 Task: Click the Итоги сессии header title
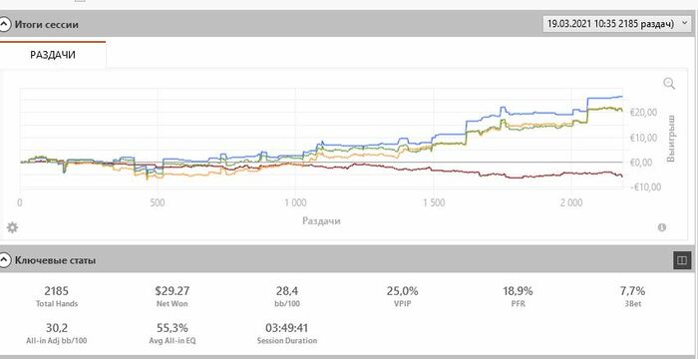click(x=47, y=24)
